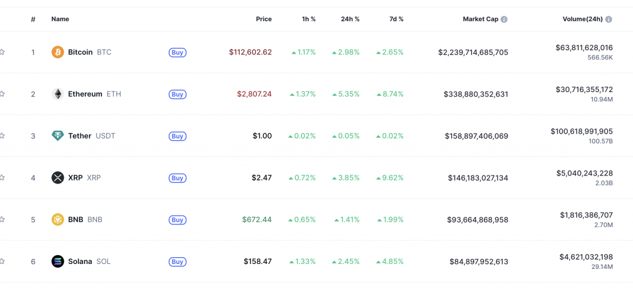633x293 pixels.
Task: Click the Buy button for Solana
Action: (177, 261)
